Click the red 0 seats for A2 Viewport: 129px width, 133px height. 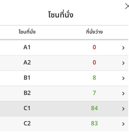[94, 63]
